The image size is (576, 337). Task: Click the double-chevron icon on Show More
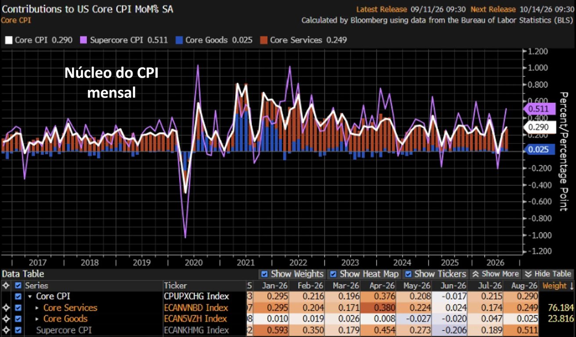(x=475, y=274)
